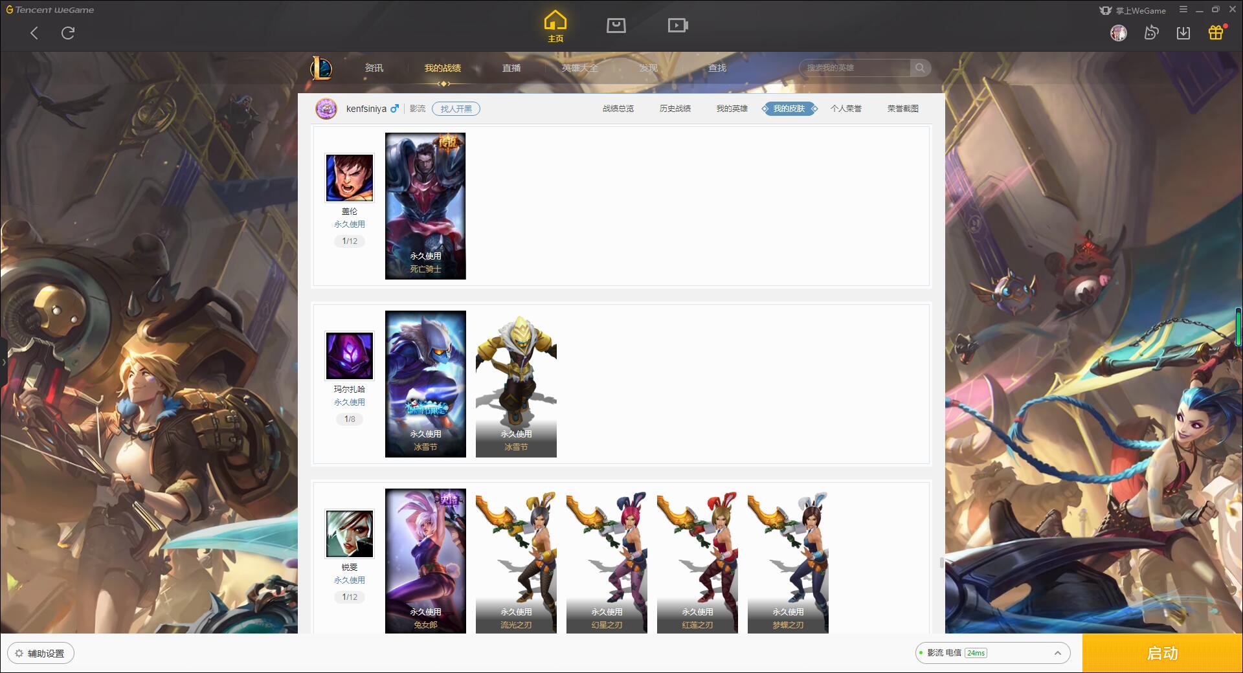
Task: Click the 找人开黑 button
Action: [x=456, y=109]
